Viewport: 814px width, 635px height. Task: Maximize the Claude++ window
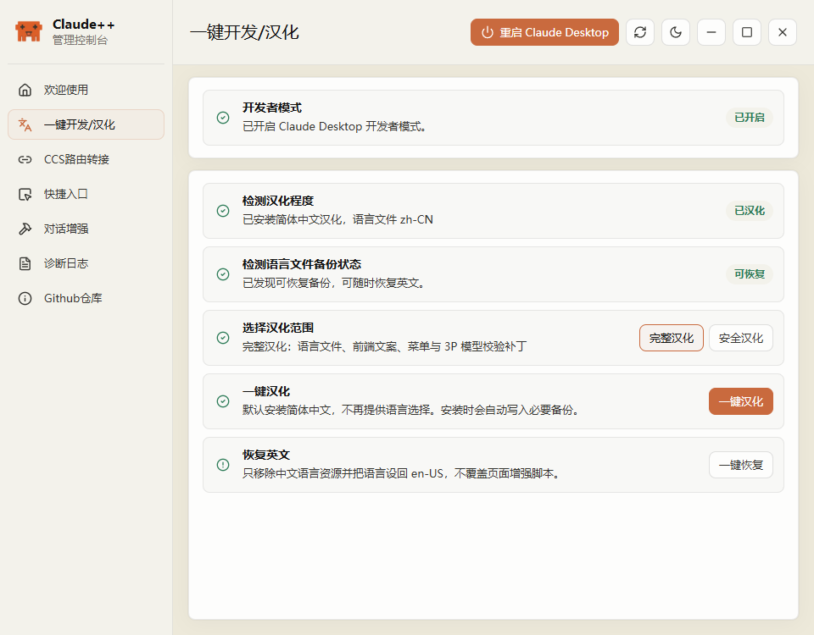pos(747,32)
